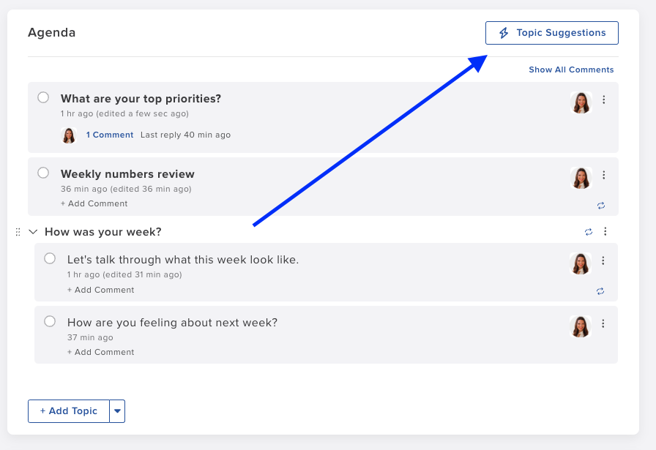Screen dimensions: 656x450
Task: Click the drag handle next to How was your week?
Action: [x=18, y=231]
